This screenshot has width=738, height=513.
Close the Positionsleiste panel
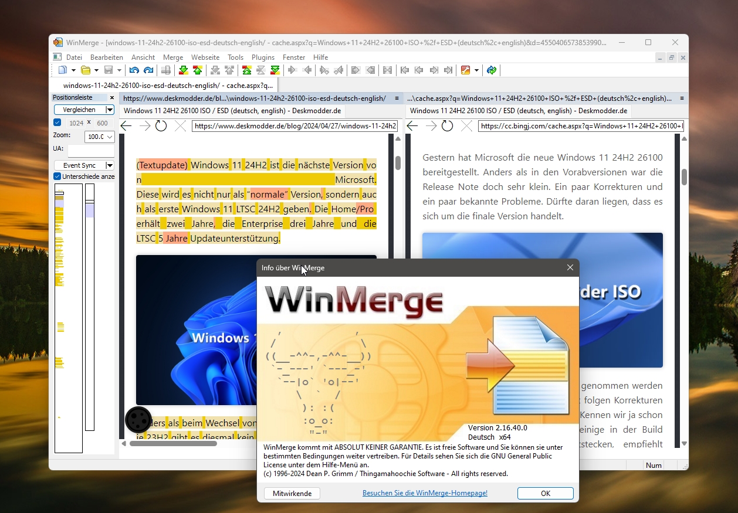point(112,98)
